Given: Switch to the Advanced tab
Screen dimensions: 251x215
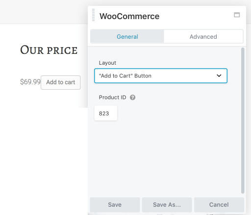Looking at the screenshot, I should click(203, 37).
